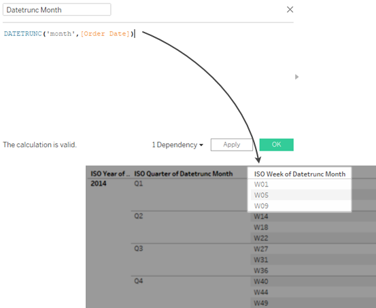Open the 1 Dependency dropdown

tap(177, 145)
